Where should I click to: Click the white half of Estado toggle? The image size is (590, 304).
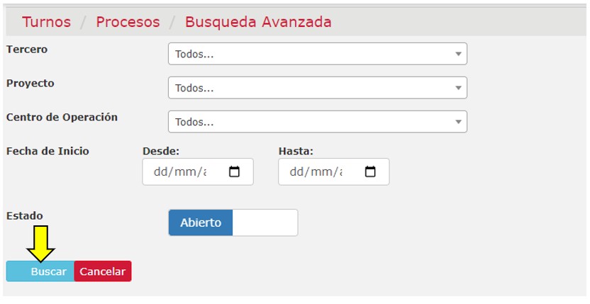tap(265, 223)
